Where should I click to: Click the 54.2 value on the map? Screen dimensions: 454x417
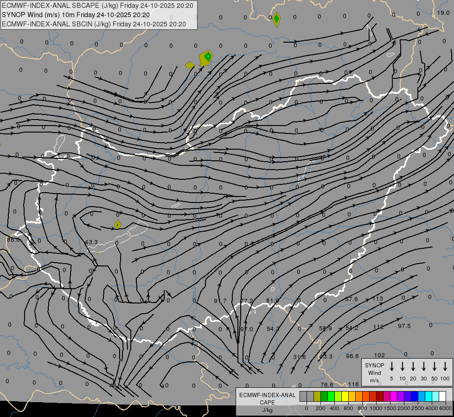pyautogui.click(x=352, y=328)
